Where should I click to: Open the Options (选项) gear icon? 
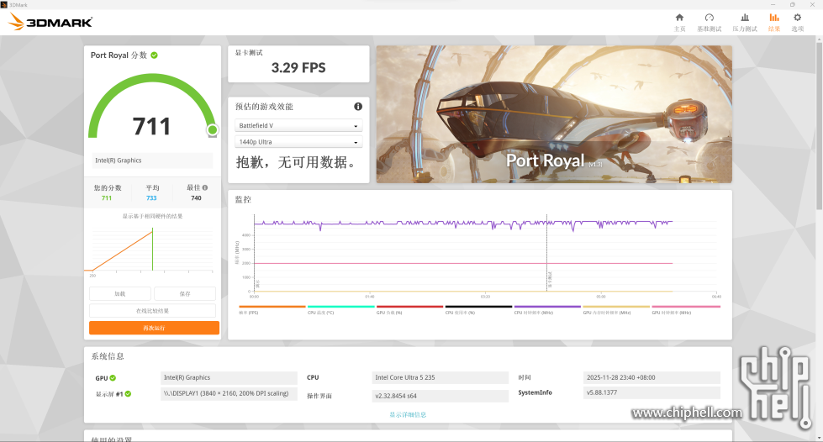797,22
